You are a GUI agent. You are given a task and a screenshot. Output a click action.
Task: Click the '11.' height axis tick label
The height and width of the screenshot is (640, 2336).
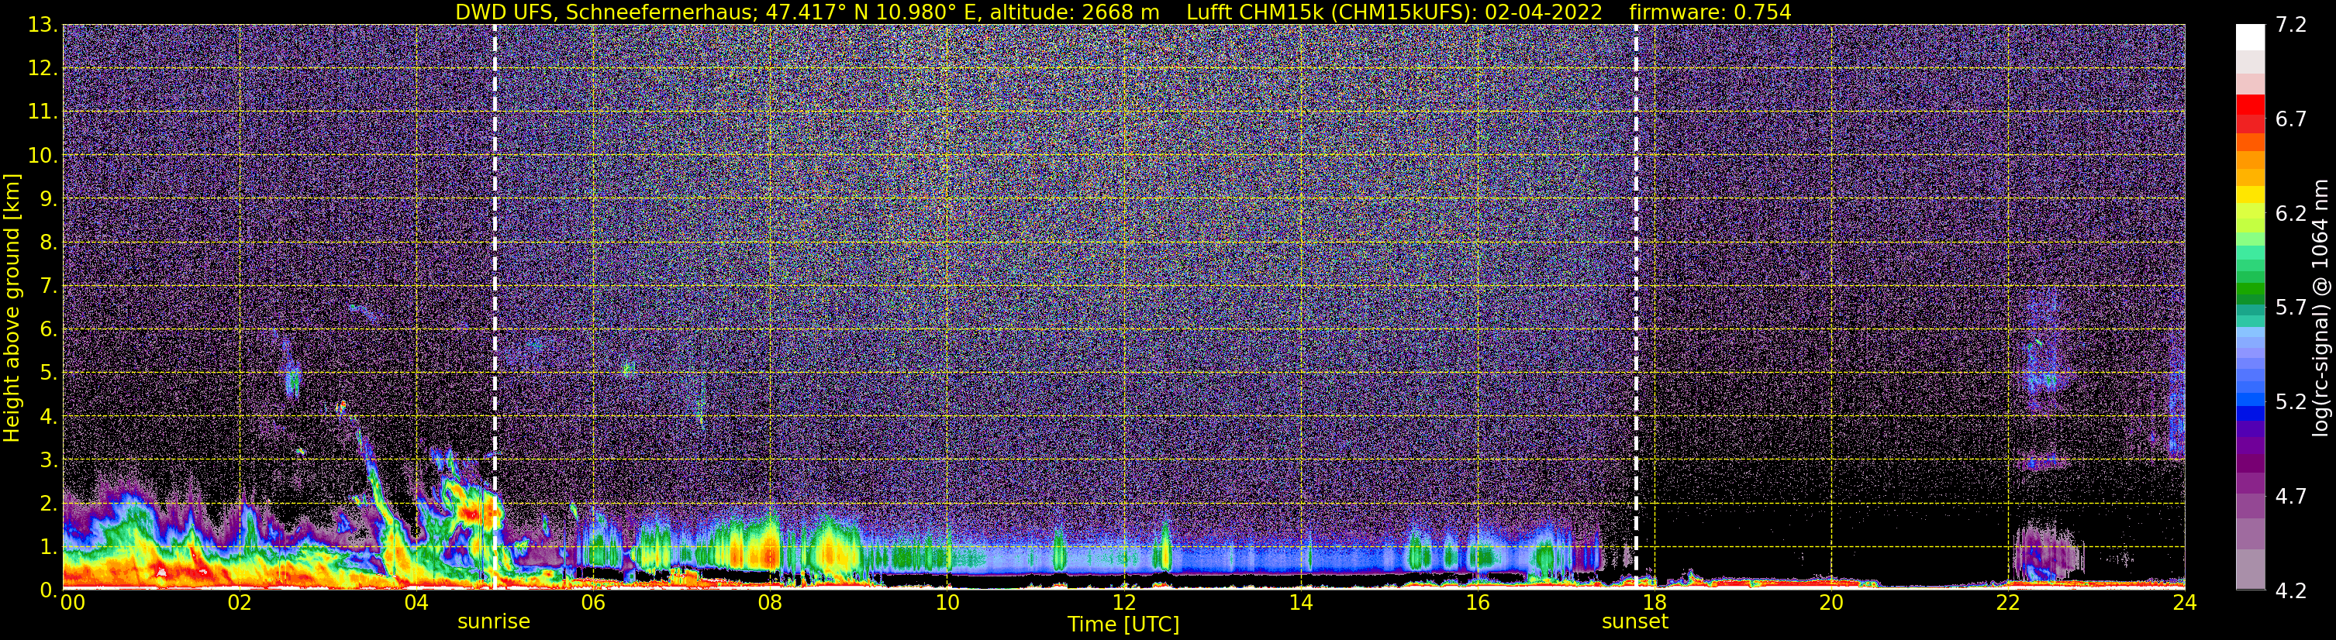tap(43, 112)
